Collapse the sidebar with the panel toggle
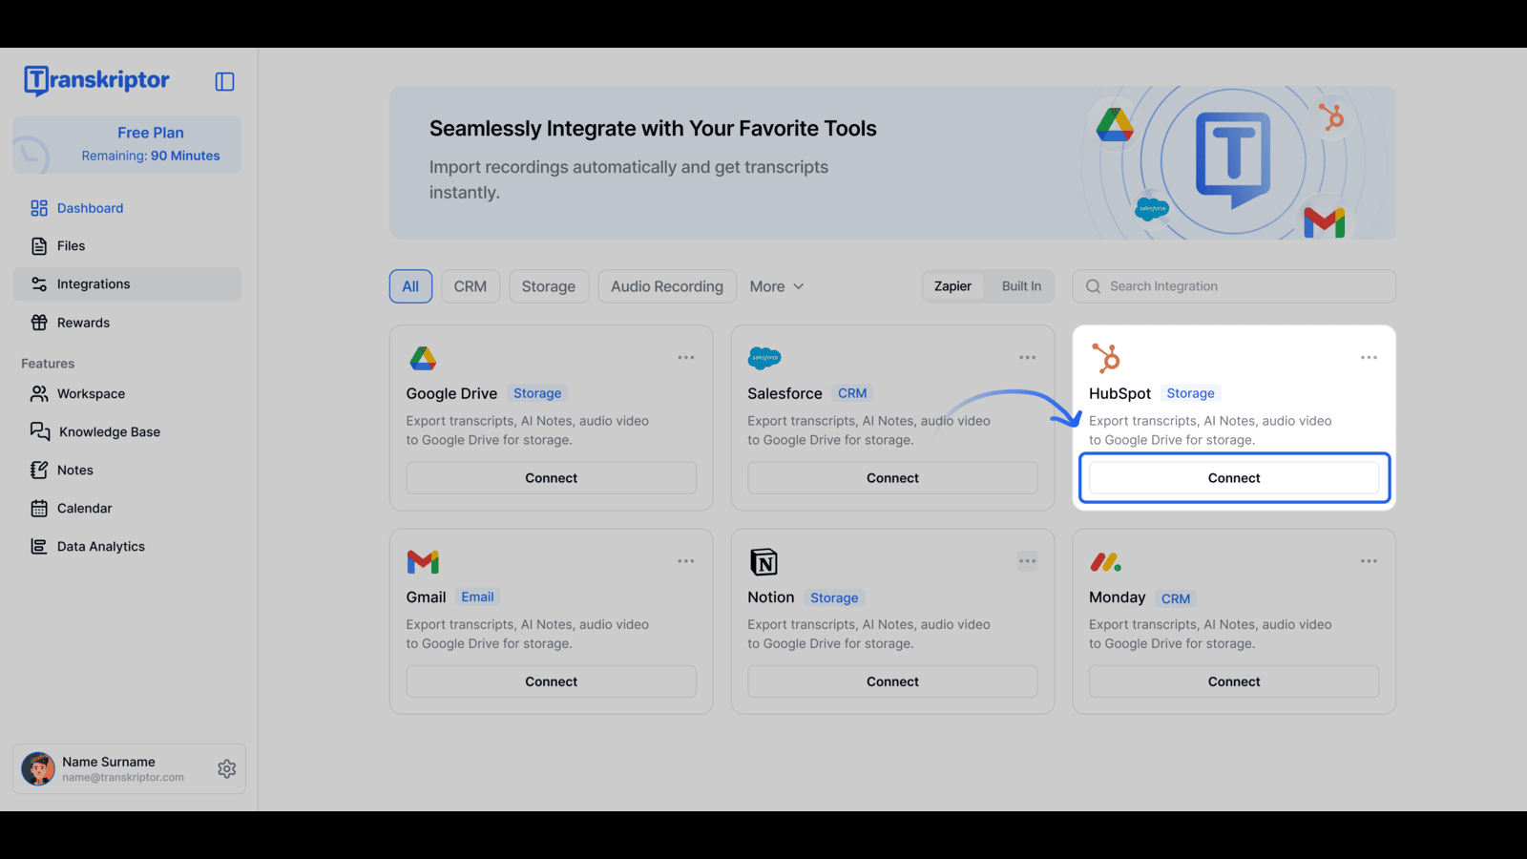This screenshot has width=1527, height=859. [224, 81]
